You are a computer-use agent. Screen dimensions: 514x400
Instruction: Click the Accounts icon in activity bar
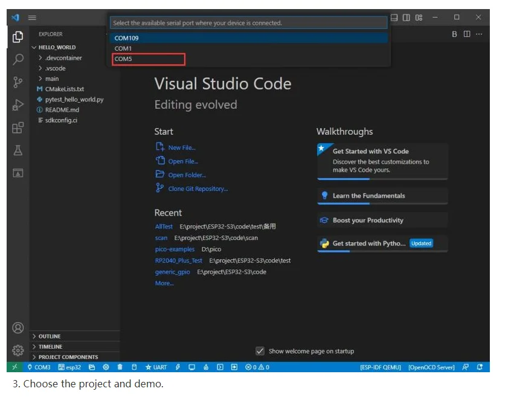18,328
